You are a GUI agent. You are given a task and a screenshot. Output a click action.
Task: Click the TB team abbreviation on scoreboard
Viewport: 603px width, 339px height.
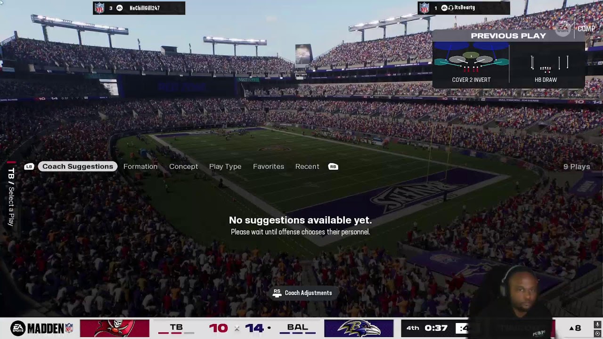pos(176,327)
